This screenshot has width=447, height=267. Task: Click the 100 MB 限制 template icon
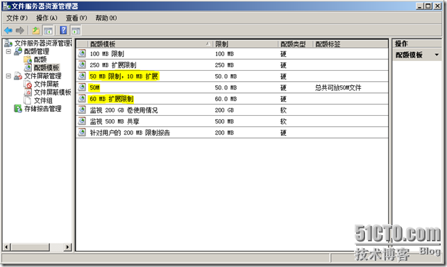point(82,53)
